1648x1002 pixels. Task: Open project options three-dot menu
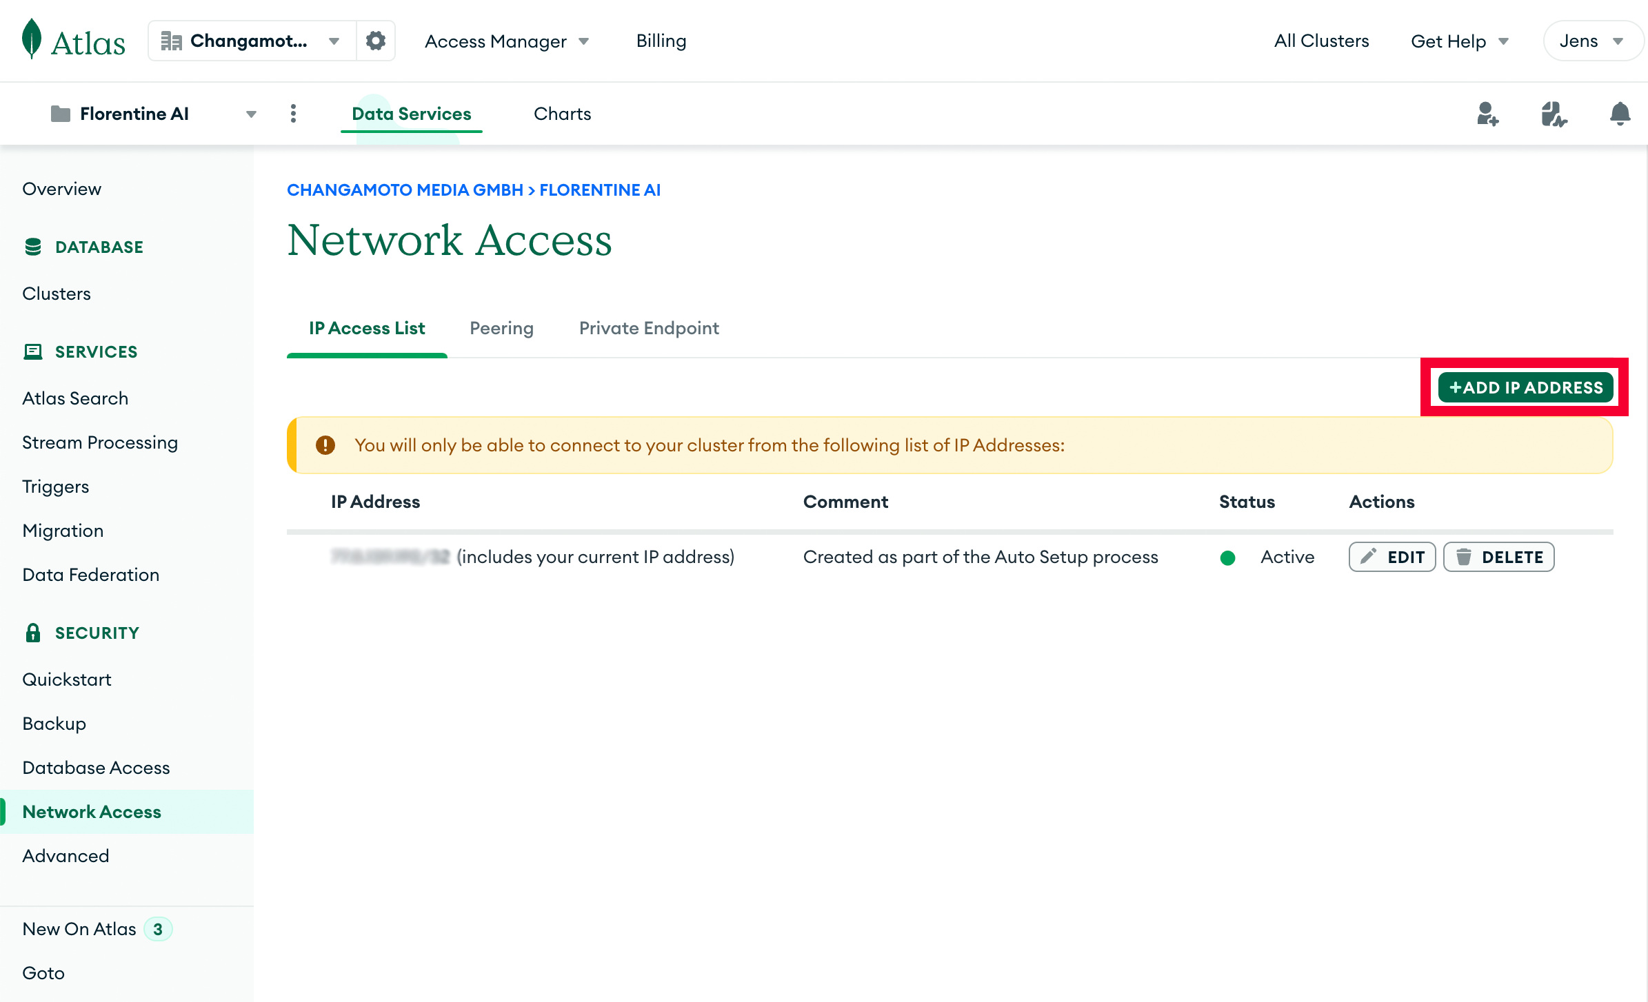(x=293, y=114)
